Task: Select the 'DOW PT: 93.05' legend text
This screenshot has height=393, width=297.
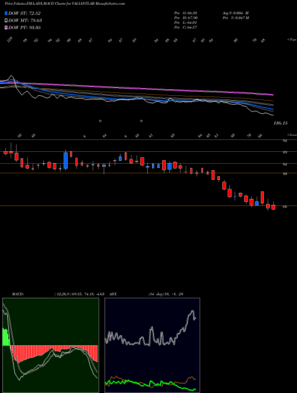Action: click(24, 27)
